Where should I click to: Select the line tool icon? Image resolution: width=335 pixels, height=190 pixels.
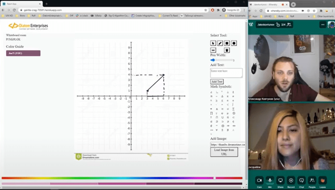click(213, 50)
